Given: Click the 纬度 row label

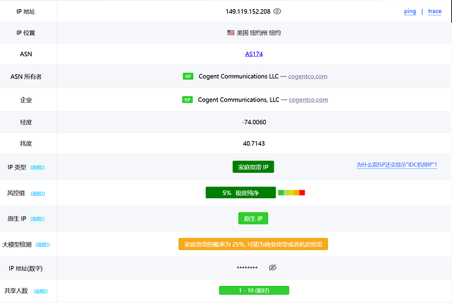Looking at the screenshot, I should click(26, 143).
